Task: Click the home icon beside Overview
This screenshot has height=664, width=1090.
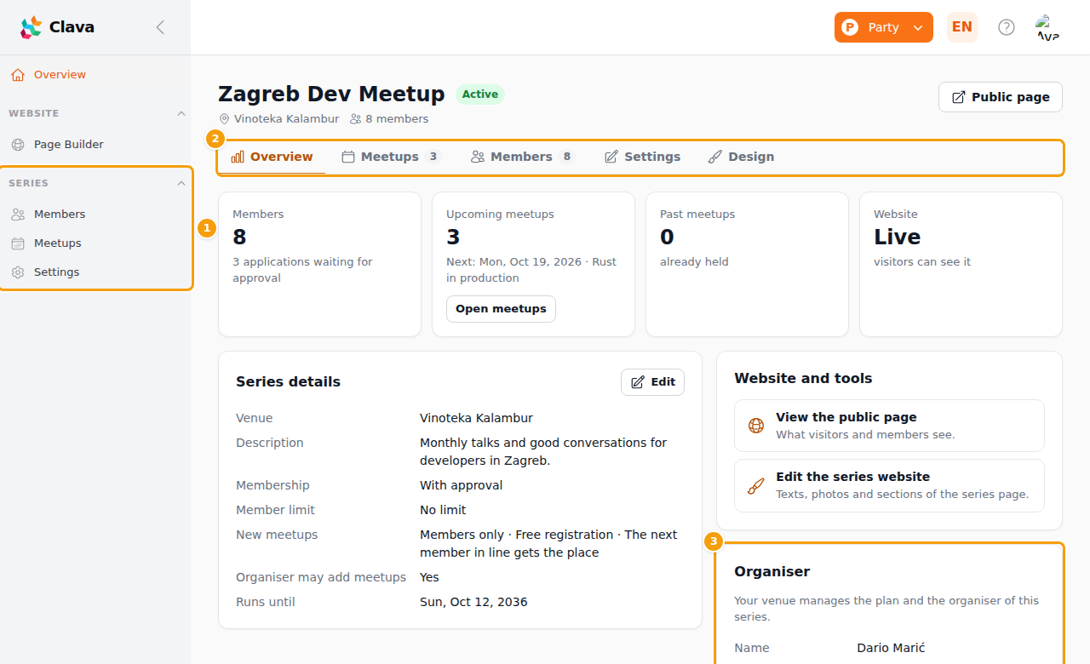Action: [18, 75]
